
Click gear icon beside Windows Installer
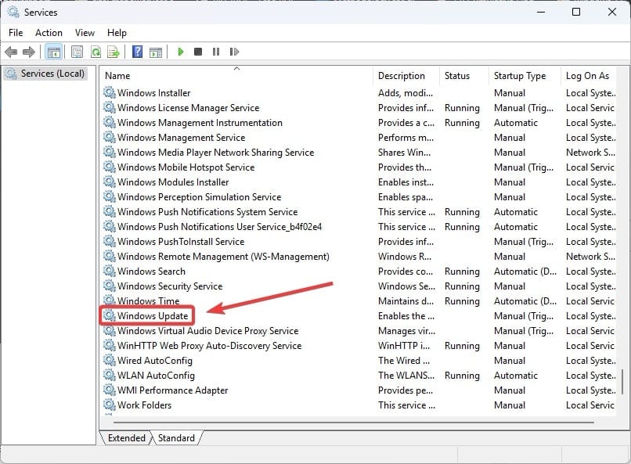(x=109, y=92)
